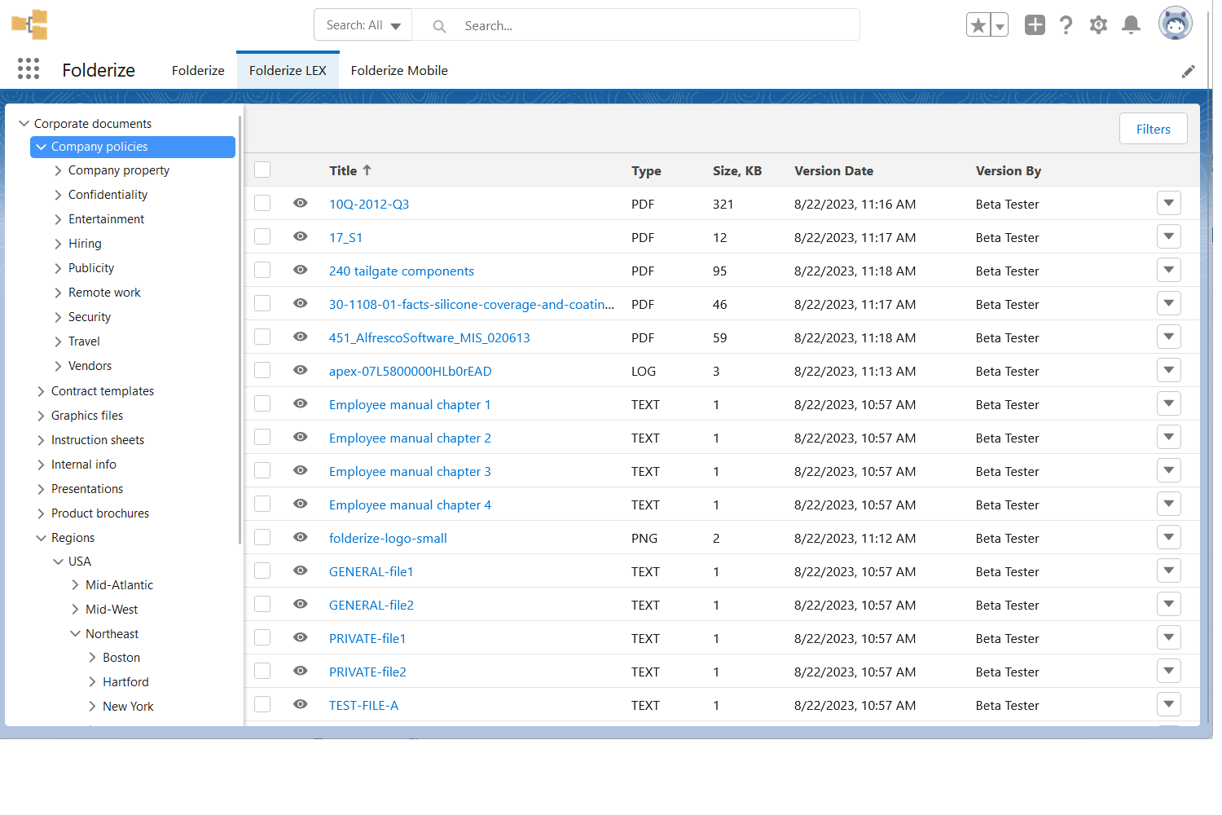Collapse the Company policies folder

click(x=42, y=147)
